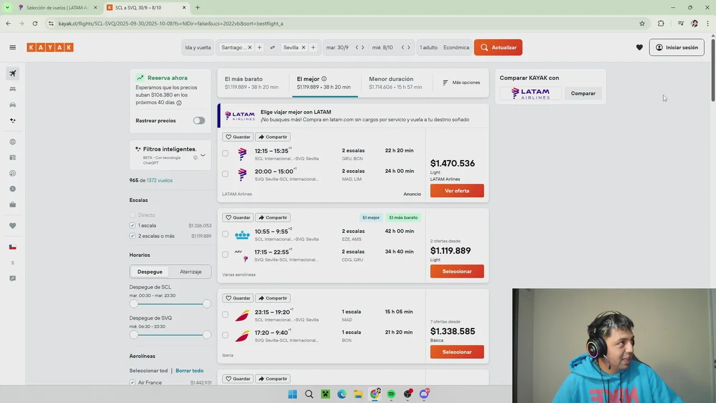Check the Iberia 17:20 – 9:40 return flight
Image resolution: width=716 pixels, height=403 pixels.
(x=225, y=335)
